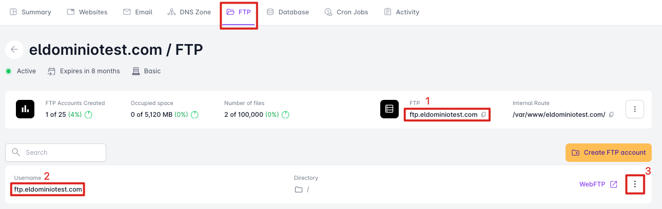Click the WebFTP external link icon

coord(614,184)
